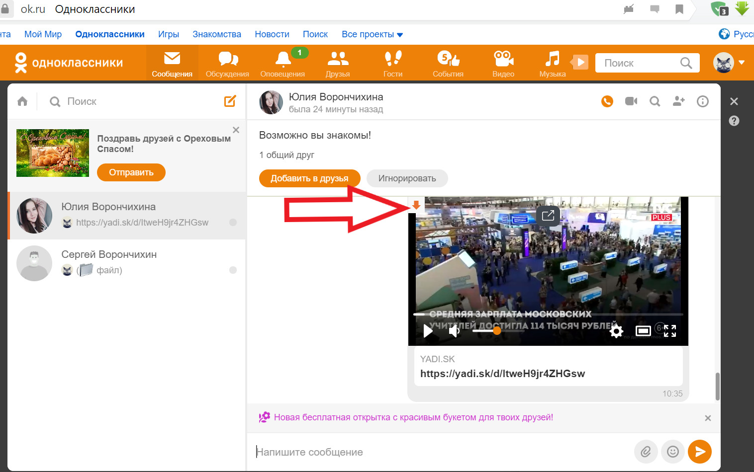Attach a file with paperclip icon
This screenshot has width=754, height=472.
click(646, 452)
